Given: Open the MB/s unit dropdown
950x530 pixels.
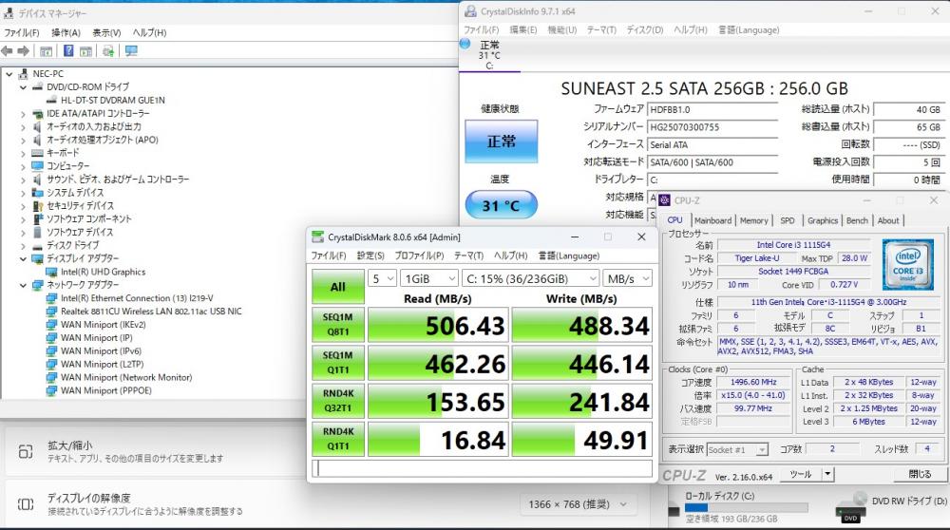Looking at the screenshot, I should click(x=627, y=279).
